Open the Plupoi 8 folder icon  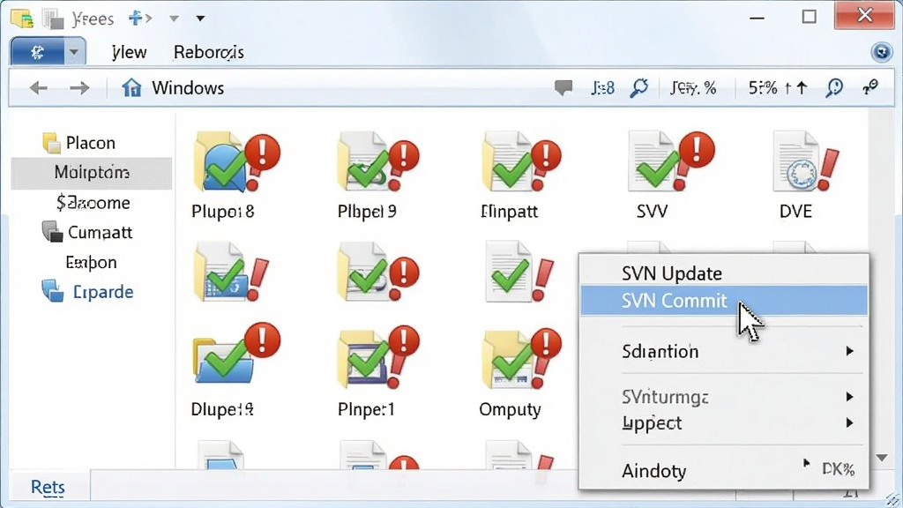click(x=236, y=162)
